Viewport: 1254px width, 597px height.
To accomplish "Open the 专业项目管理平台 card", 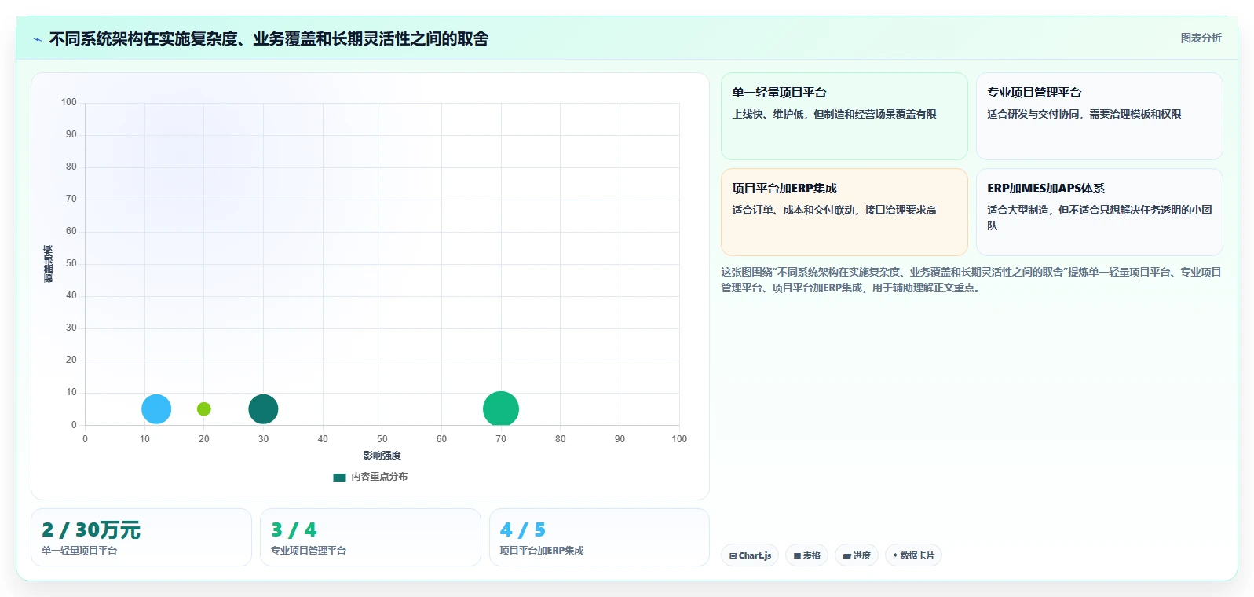I will click(1099, 116).
